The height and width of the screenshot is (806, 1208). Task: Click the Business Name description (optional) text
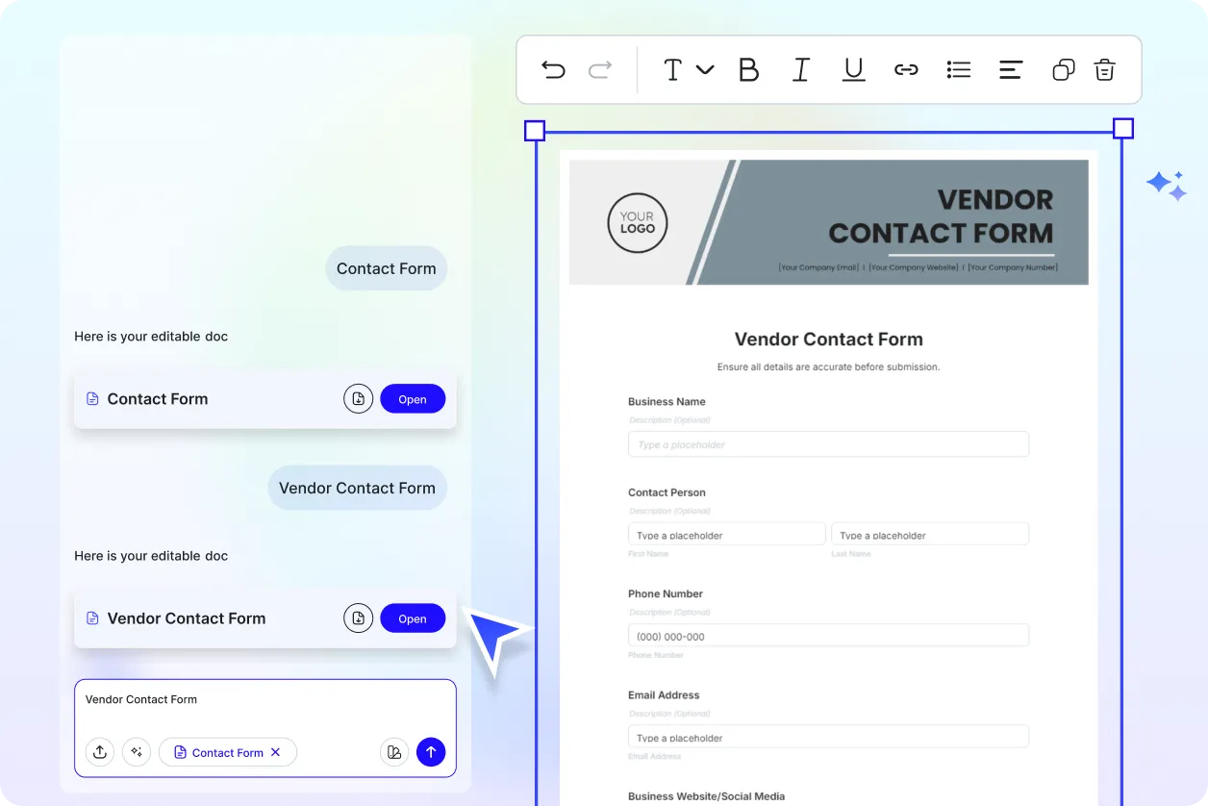click(669, 420)
